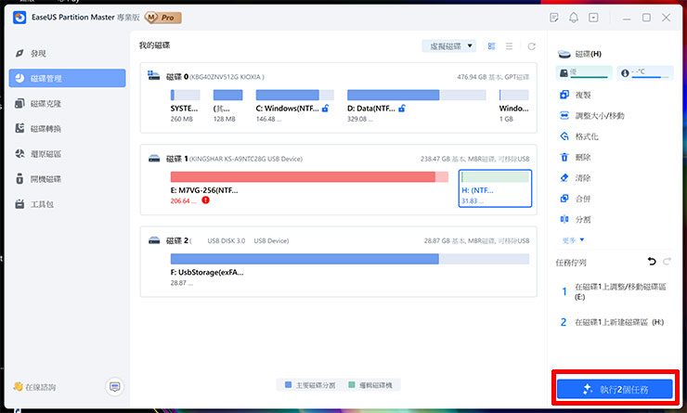This screenshot has width=687, height=413.
Task: Choose 合併 merge action
Action: pos(576,199)
